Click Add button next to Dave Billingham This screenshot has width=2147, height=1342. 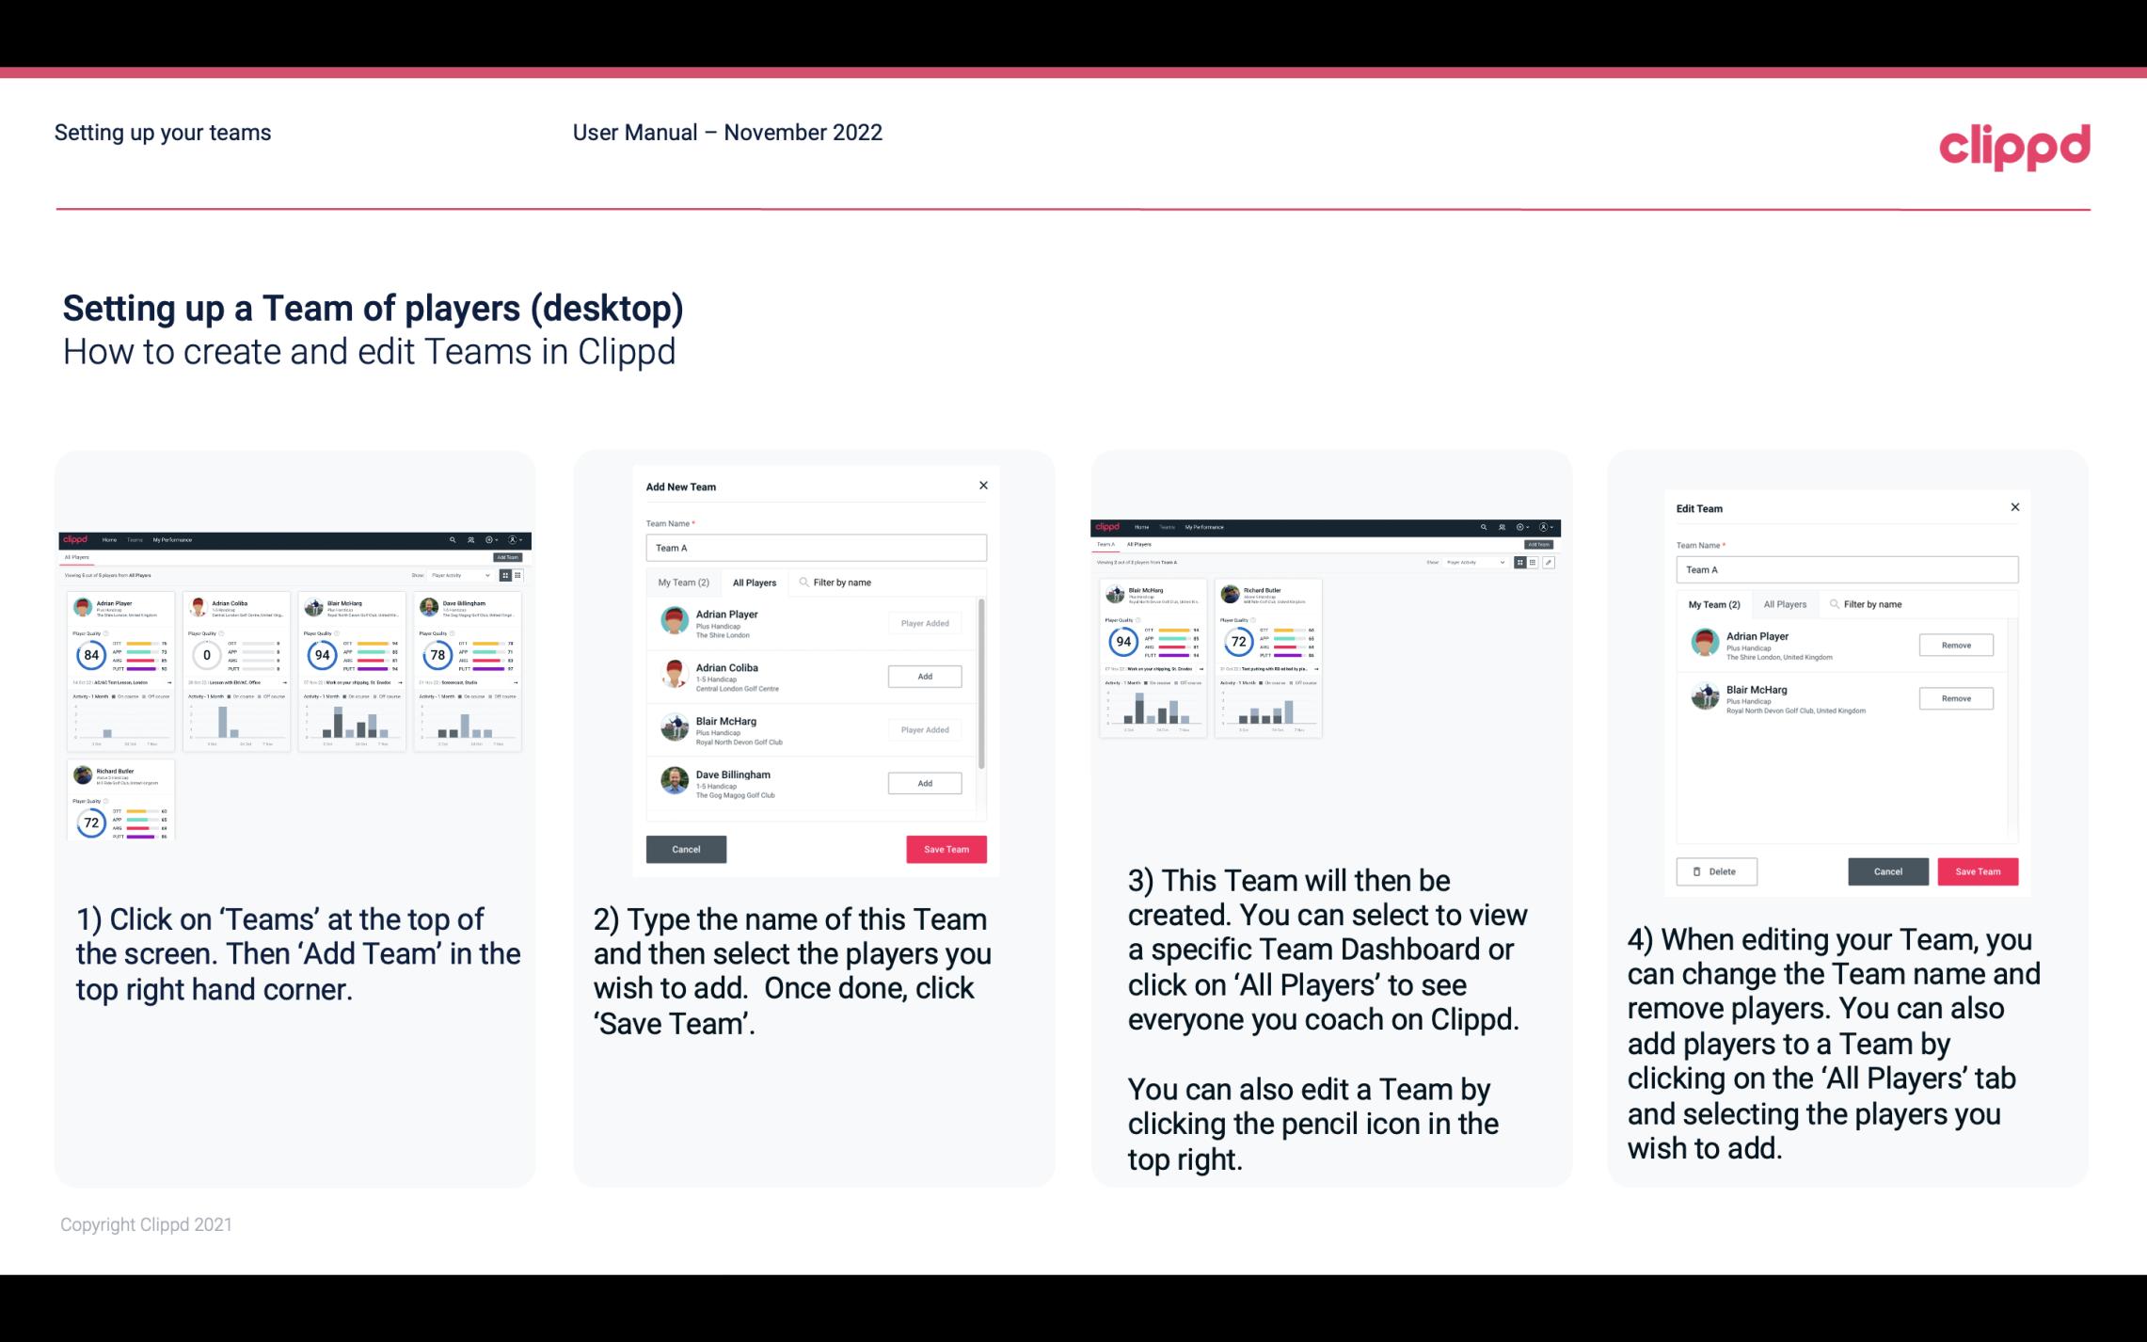coord(924,782)
